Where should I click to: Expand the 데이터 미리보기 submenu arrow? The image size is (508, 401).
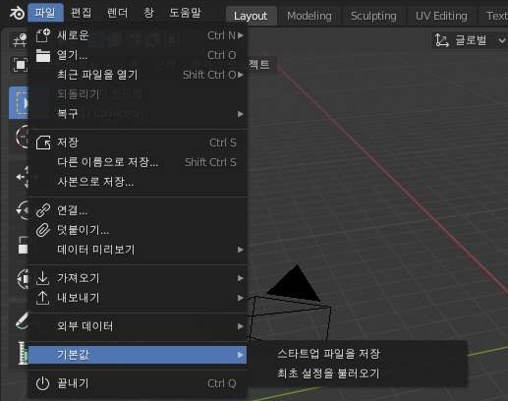click(x=241, y=250)
